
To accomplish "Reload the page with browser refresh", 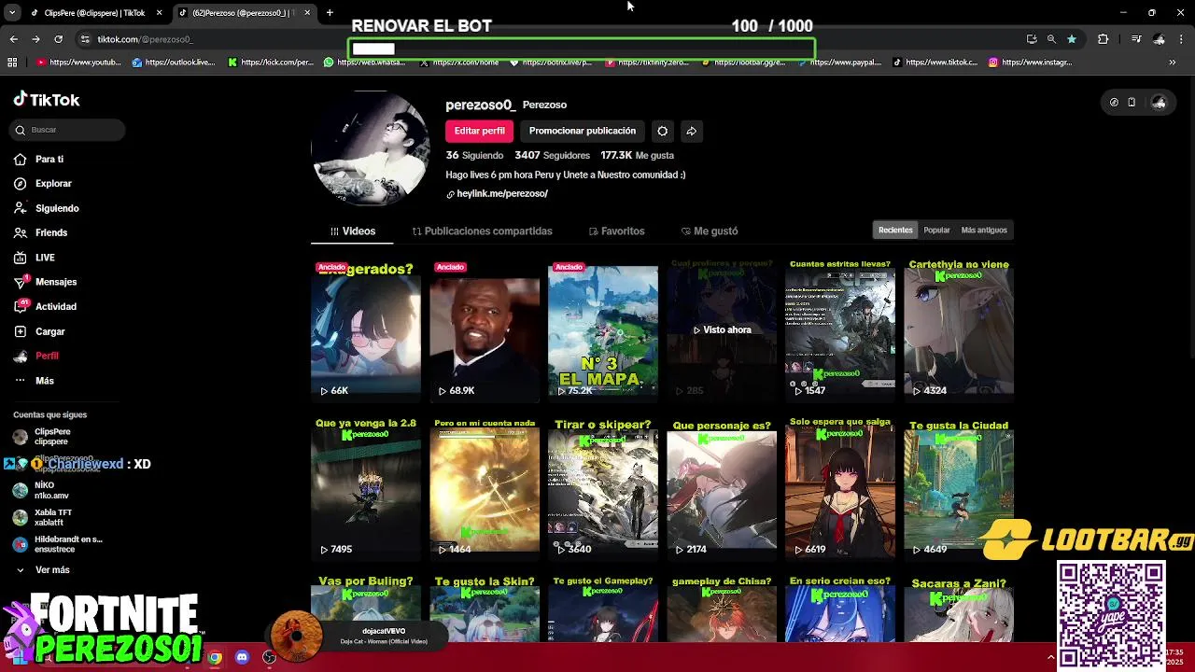I will coord(58,39).
